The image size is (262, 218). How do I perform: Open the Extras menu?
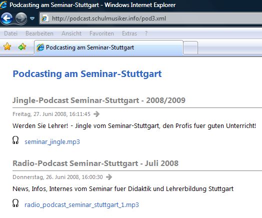129,33
